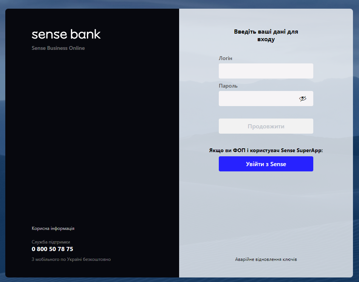Click the Продовжити button
This screenshot has height=282, width=359.
(266, 126)
